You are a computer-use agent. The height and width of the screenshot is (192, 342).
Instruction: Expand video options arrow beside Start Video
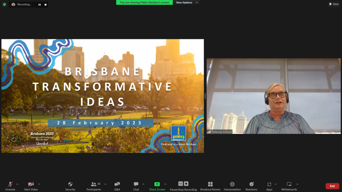(39, 184)
